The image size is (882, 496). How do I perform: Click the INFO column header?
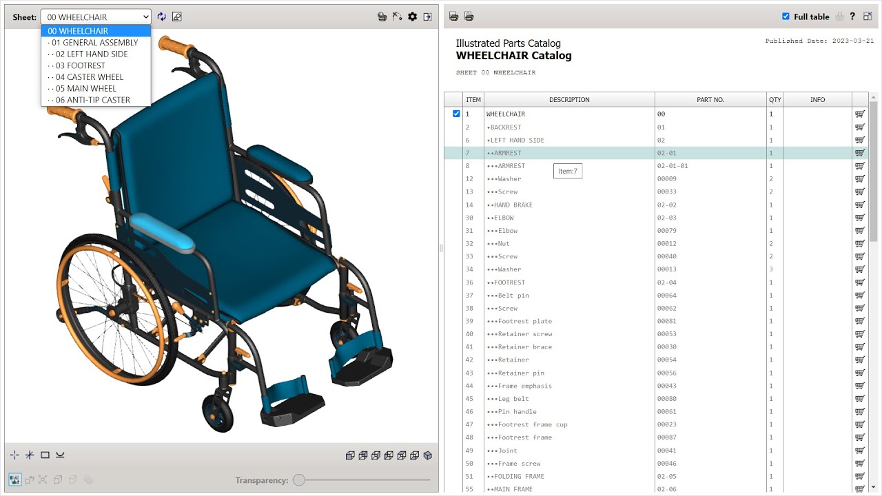(x=818, y=100)
